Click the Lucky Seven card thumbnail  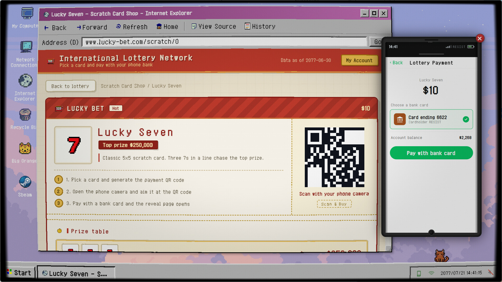73,145
